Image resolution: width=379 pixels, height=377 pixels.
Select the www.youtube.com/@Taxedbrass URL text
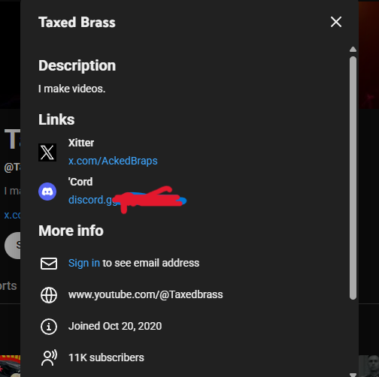[x=145, y=294]
